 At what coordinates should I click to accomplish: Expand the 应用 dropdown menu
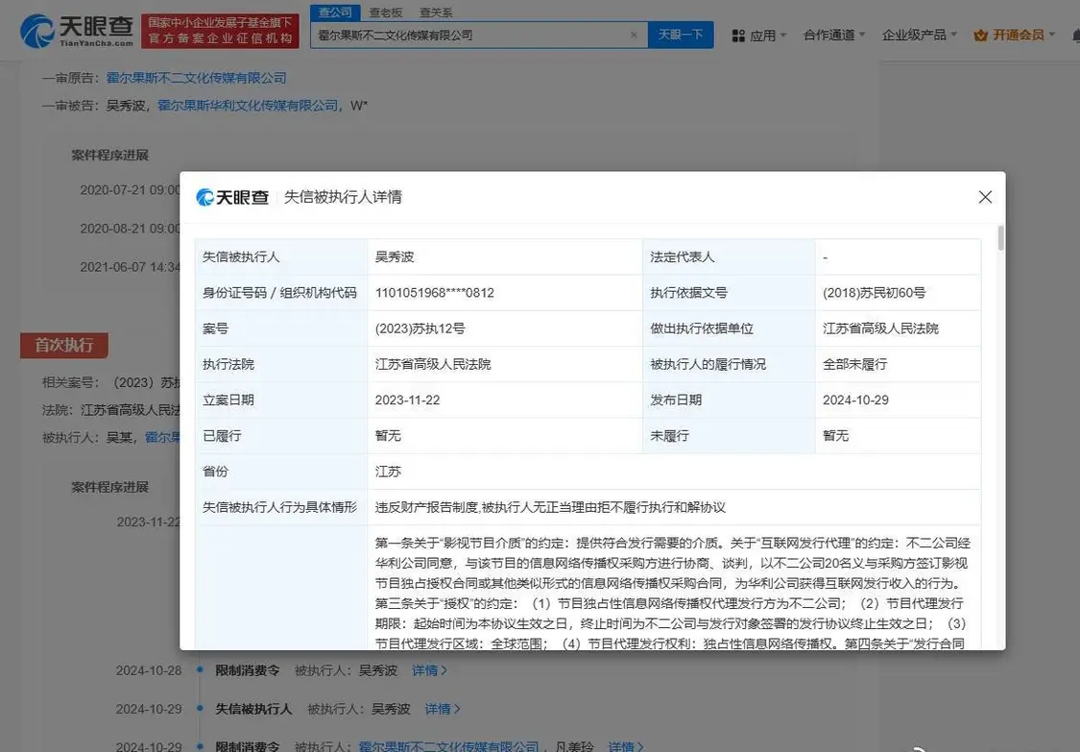(x=763, y=36)
